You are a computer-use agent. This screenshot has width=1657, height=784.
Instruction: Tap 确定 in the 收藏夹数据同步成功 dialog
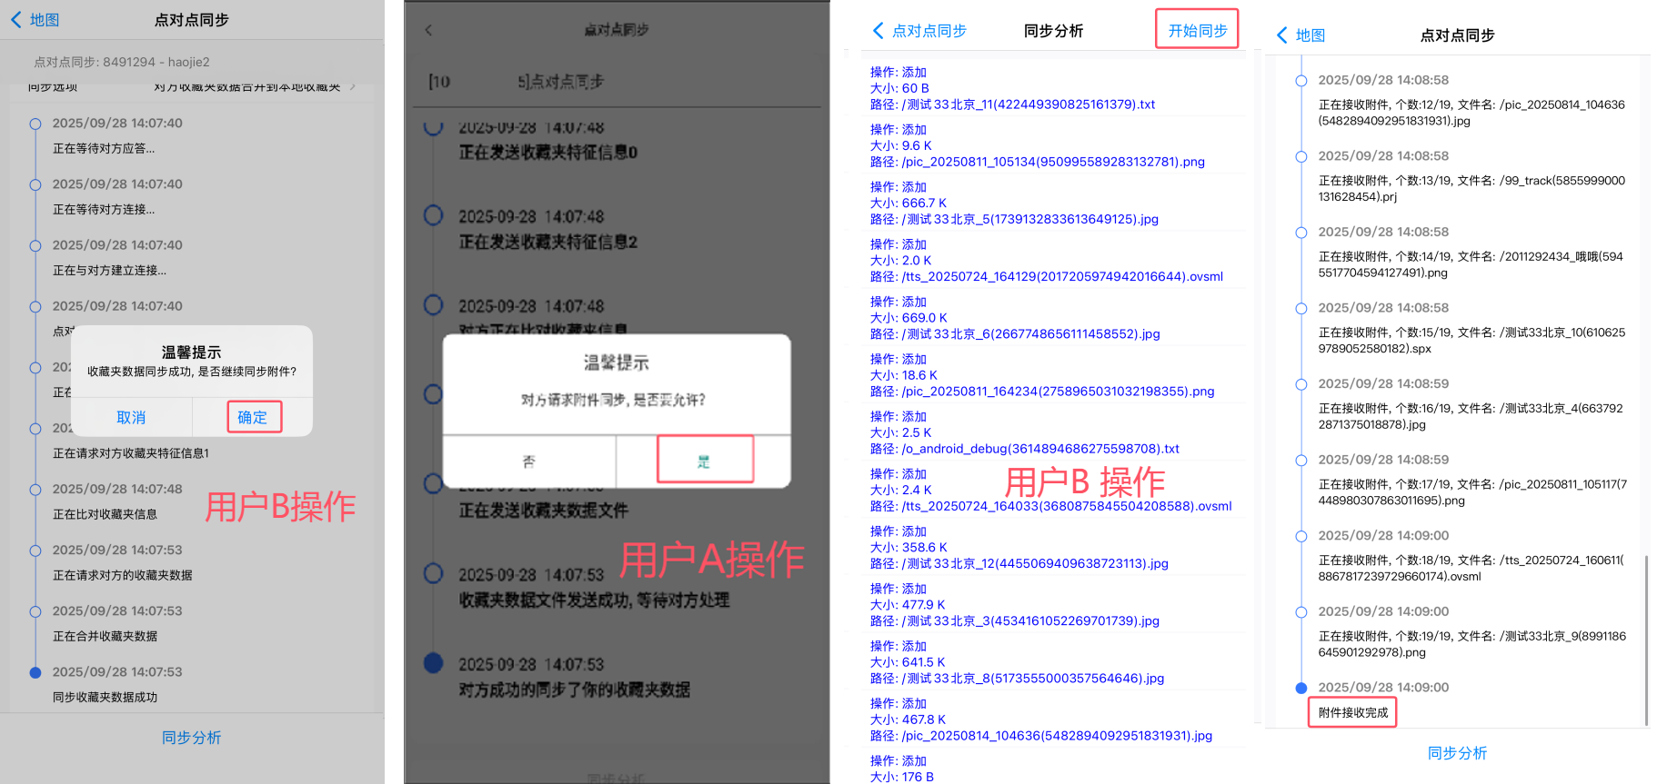(x=253, y=417)
